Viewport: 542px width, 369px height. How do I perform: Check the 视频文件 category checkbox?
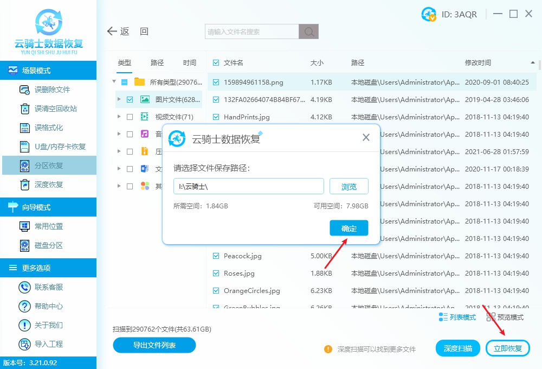128,117
